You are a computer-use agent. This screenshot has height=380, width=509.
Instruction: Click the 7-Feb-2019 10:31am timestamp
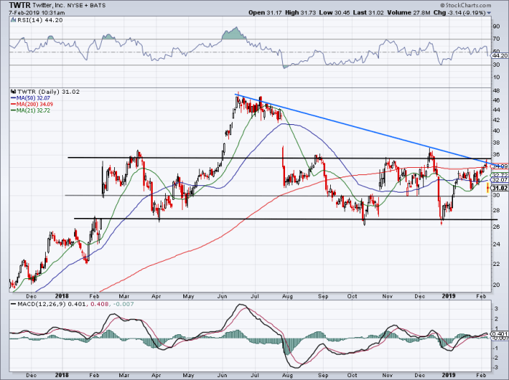[36, 13]
